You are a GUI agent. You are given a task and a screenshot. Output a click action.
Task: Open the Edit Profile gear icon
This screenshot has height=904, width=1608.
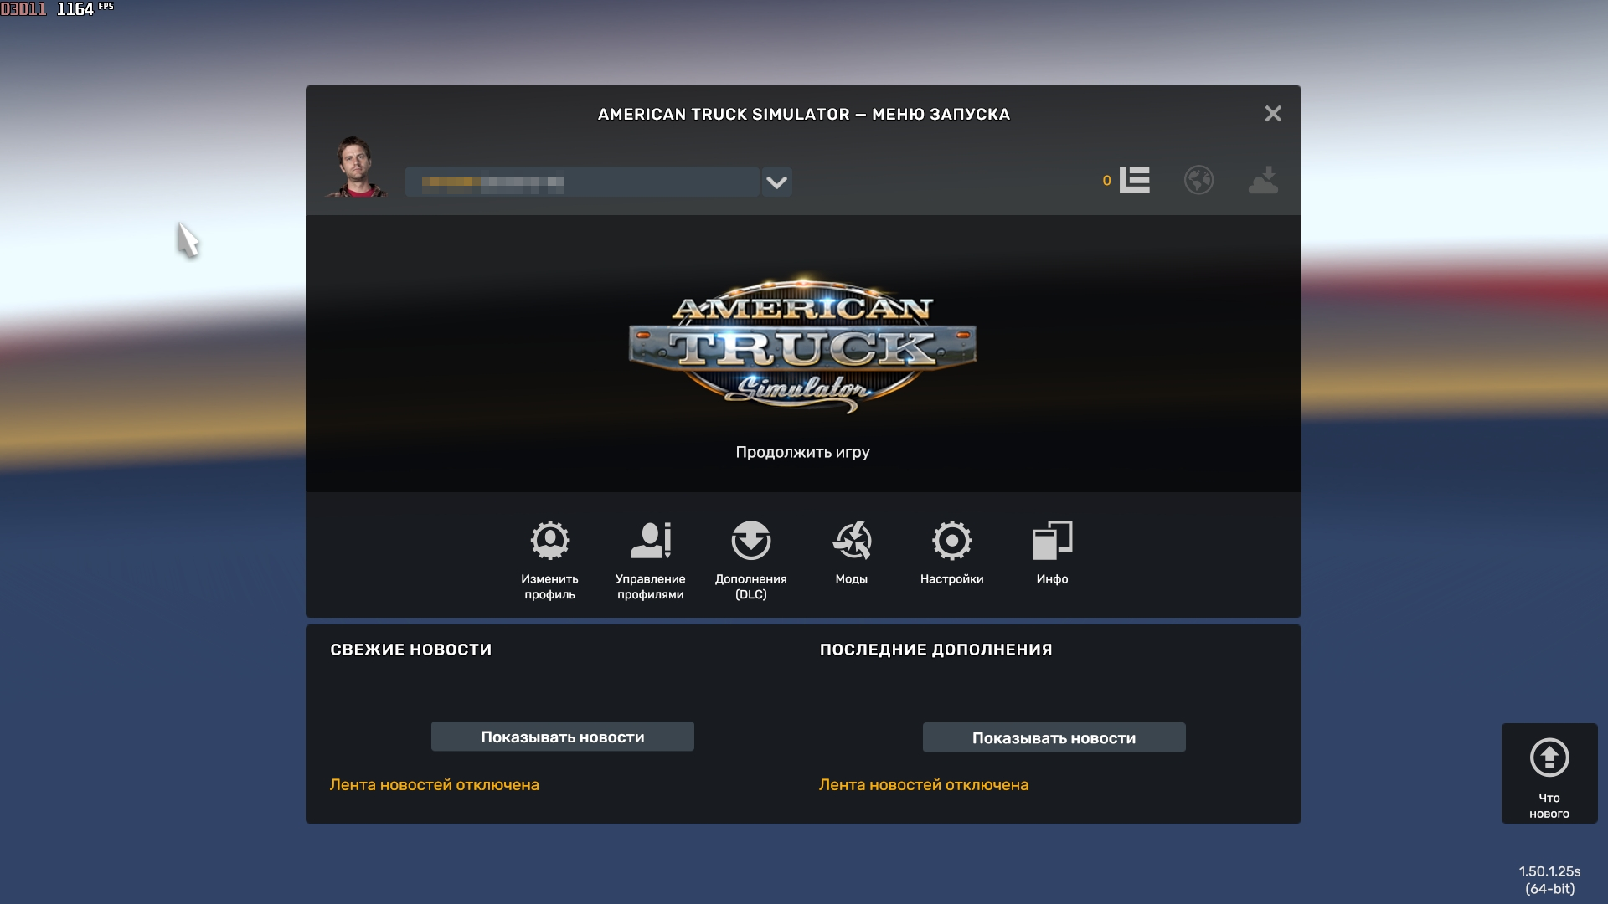click(549, 542)
